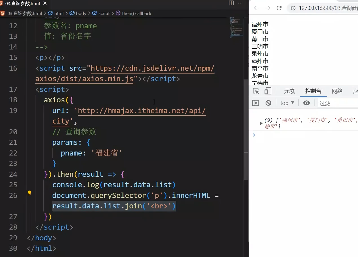Screen dimensions: 358x257
Task: Open the editor more actions ellipsis
Action: (x=240, y=3)
